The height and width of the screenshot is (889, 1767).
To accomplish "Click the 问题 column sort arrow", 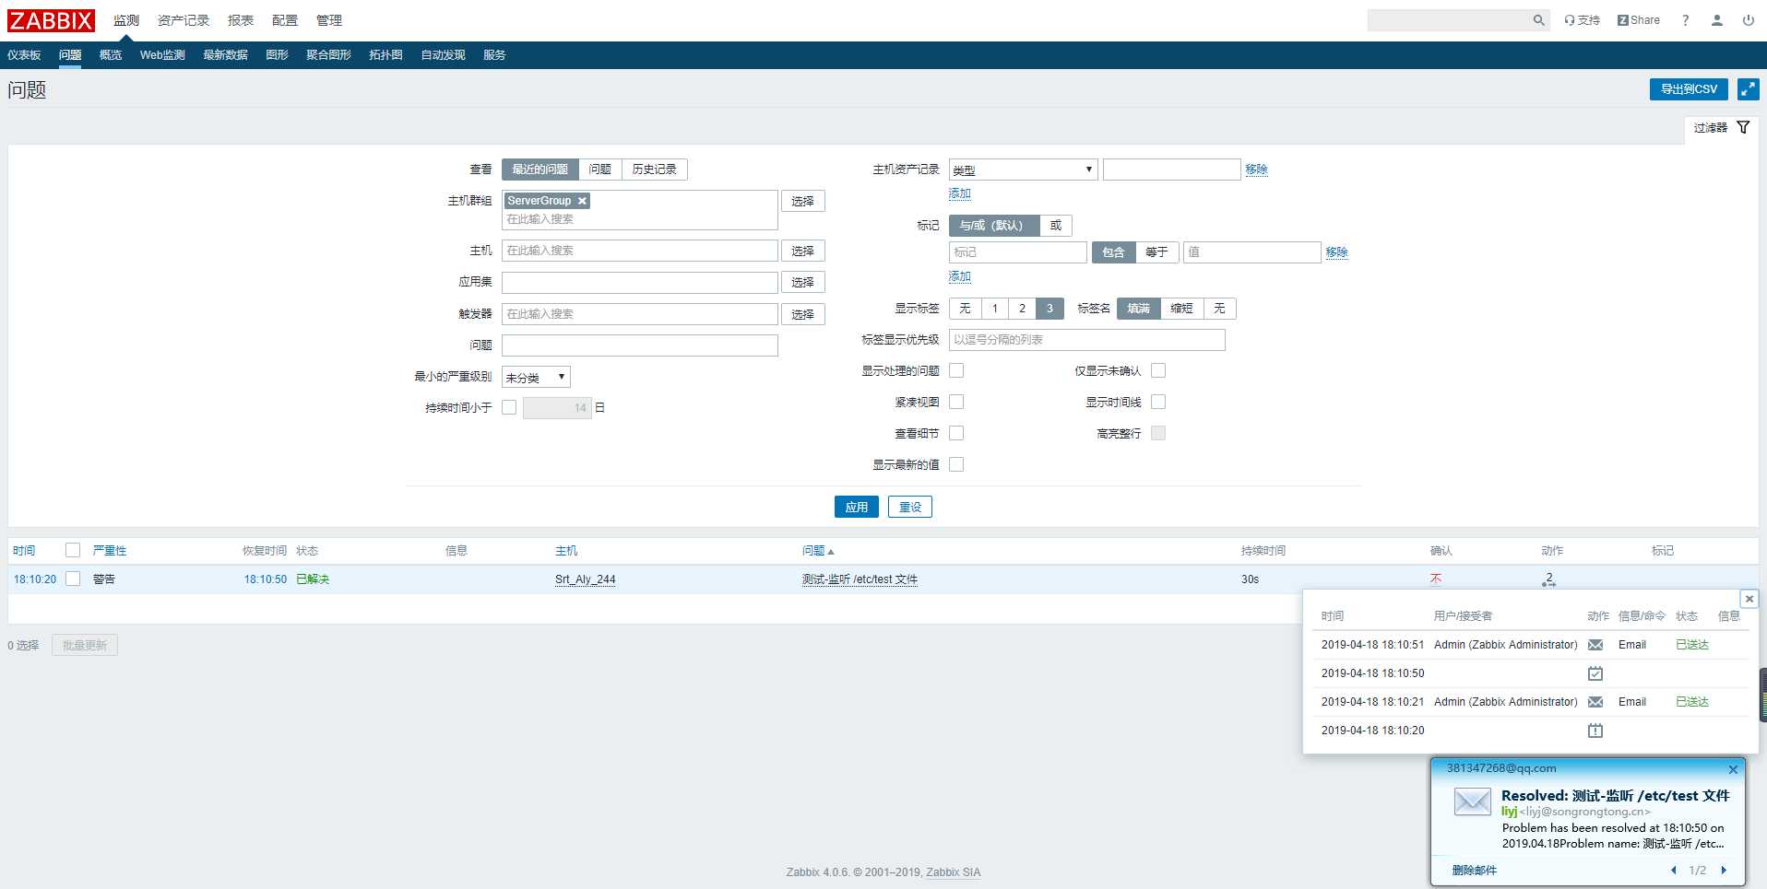I will [x=830, y=551].
